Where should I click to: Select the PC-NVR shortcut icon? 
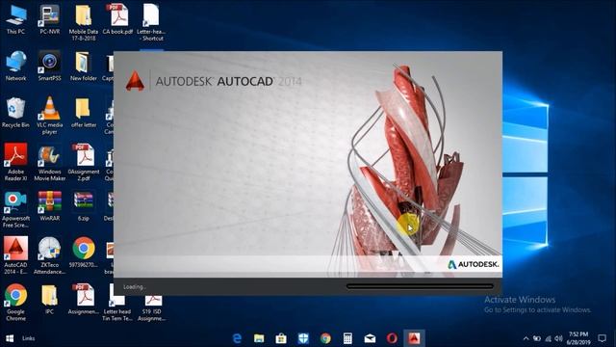49,19
